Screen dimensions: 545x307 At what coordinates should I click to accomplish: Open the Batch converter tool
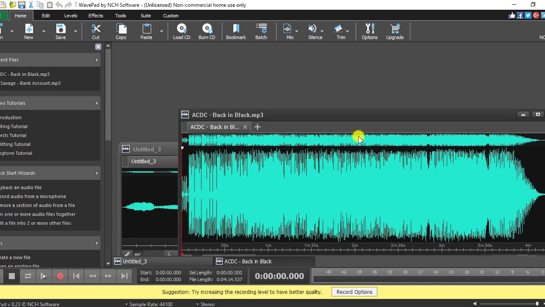pos(261,32)
